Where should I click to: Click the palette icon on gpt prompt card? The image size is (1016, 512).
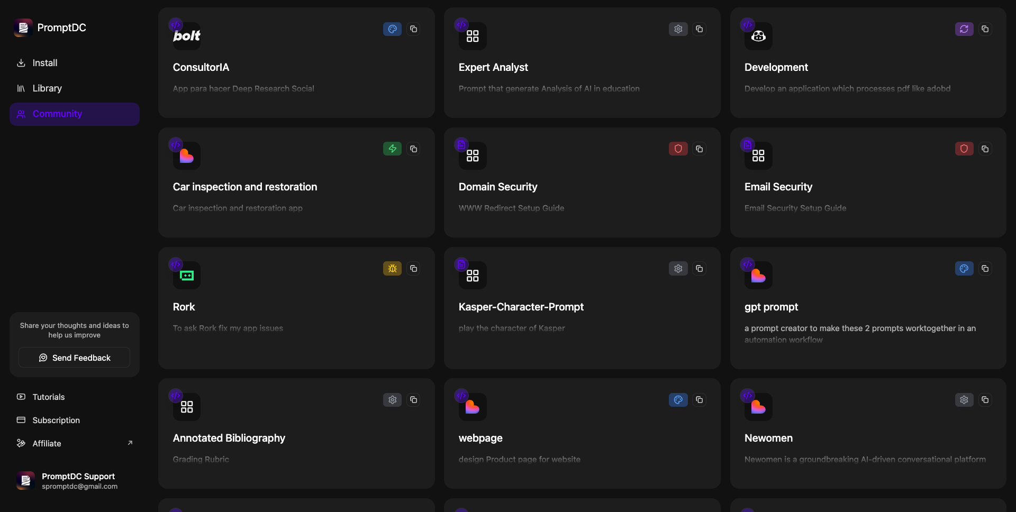point(964,269)
